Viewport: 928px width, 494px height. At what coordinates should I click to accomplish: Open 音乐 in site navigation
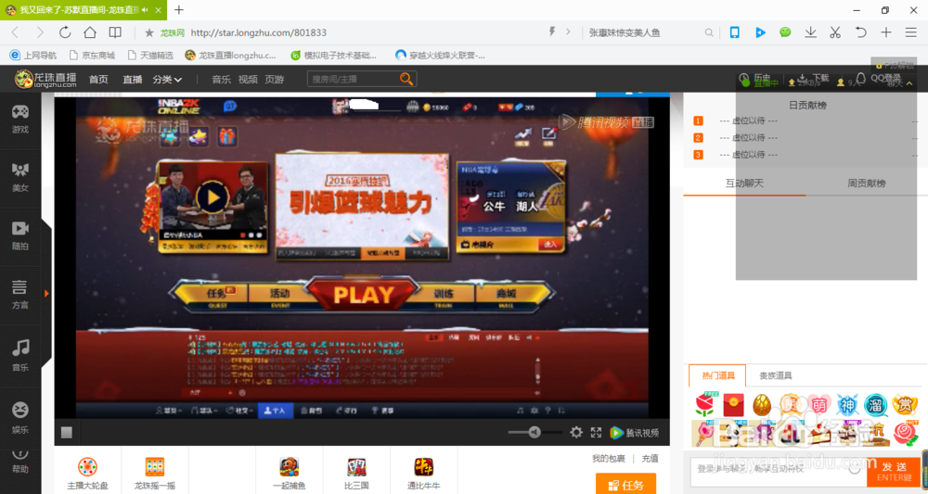[x=222, y=79]
